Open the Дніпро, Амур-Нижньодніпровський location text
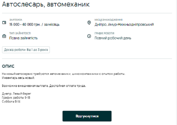Viewport: 177px width, 125px height. click(x=124, y=25)
